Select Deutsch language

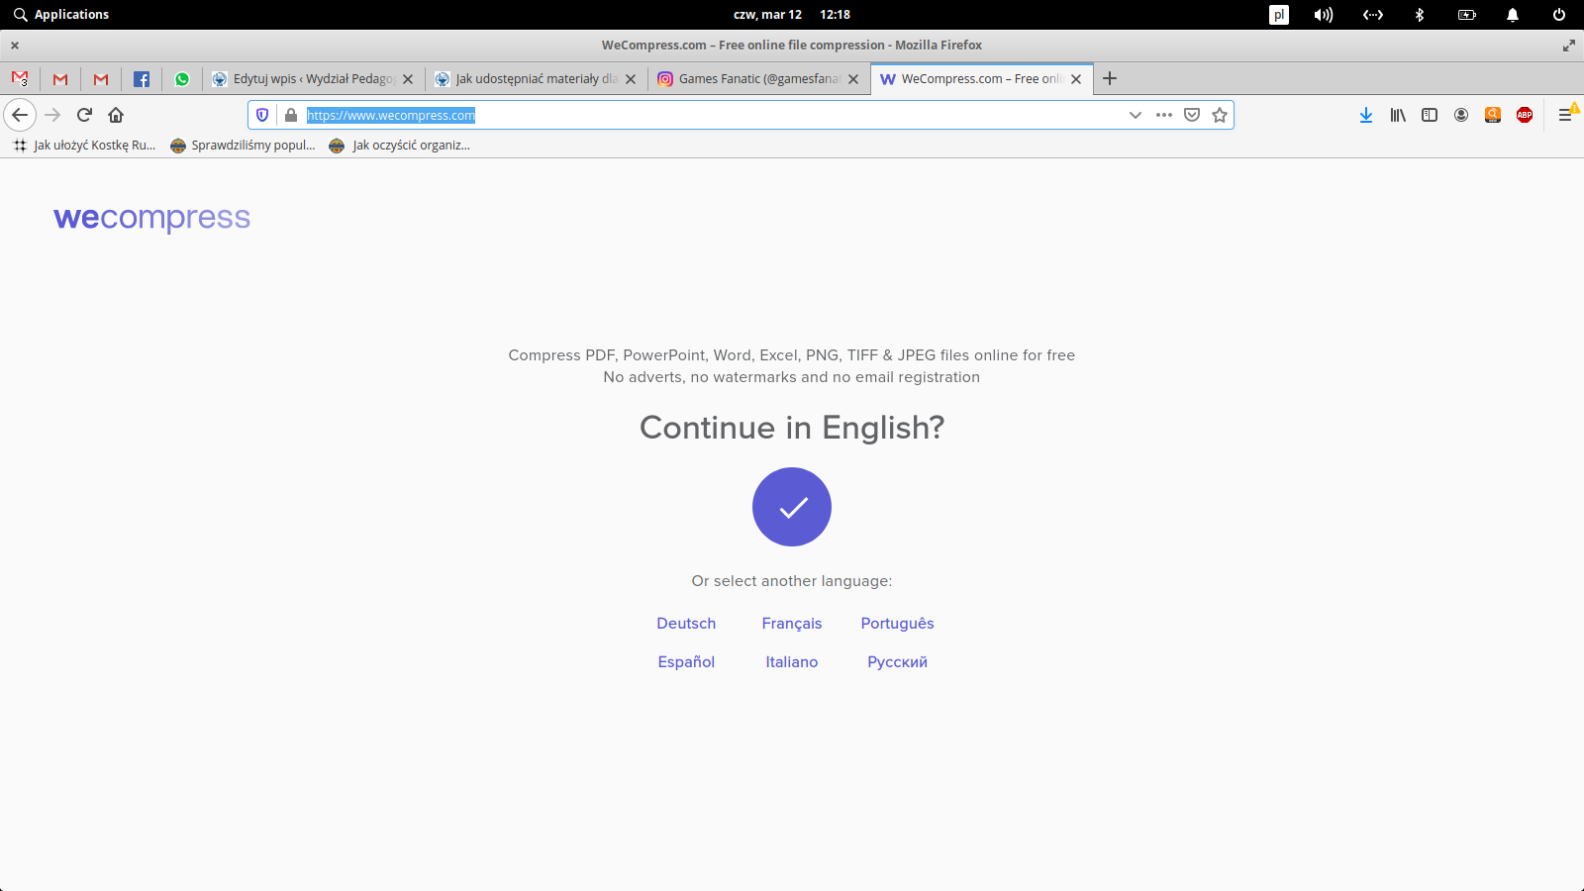point(686,624)
